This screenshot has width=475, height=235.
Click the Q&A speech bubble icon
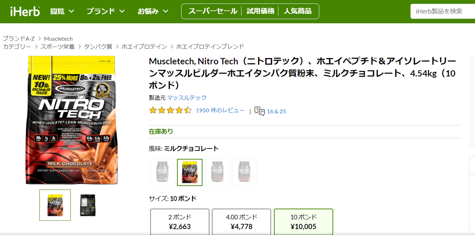pos(260,111)
